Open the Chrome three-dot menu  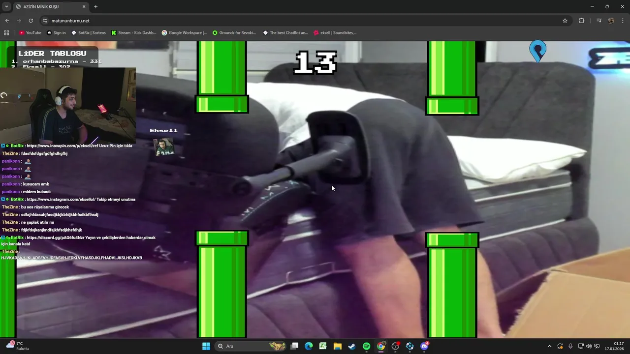(x=623, y=21)
